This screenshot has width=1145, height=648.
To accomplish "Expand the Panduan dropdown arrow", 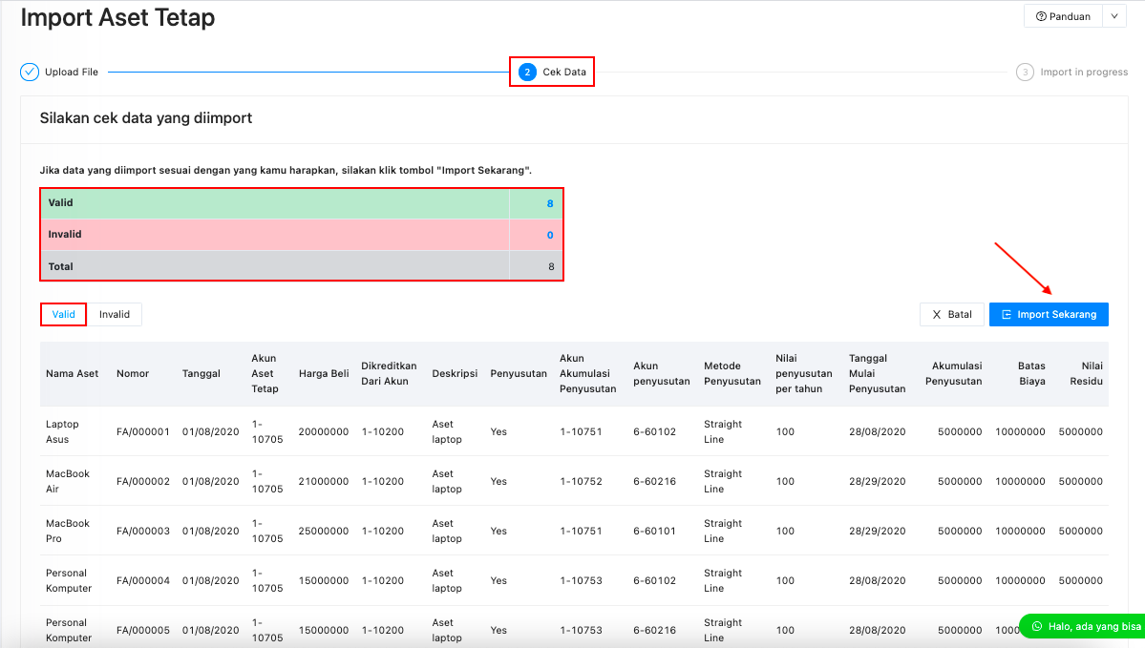I will [1114, 16].
